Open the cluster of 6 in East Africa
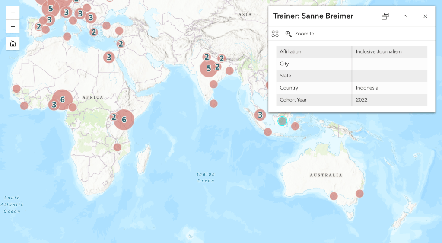Screen dimensions: 442x243 (x=124, y=120)
